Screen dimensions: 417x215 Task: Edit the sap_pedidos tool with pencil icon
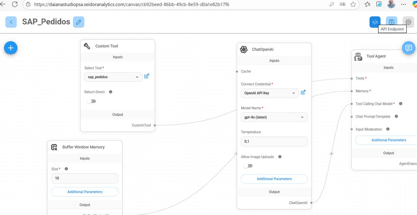point(147,76)
